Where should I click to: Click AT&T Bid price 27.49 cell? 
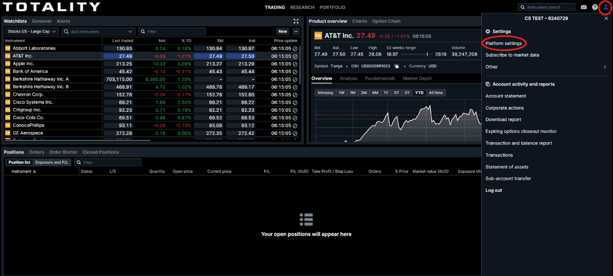pyautogui.click(x=208, y=56)
